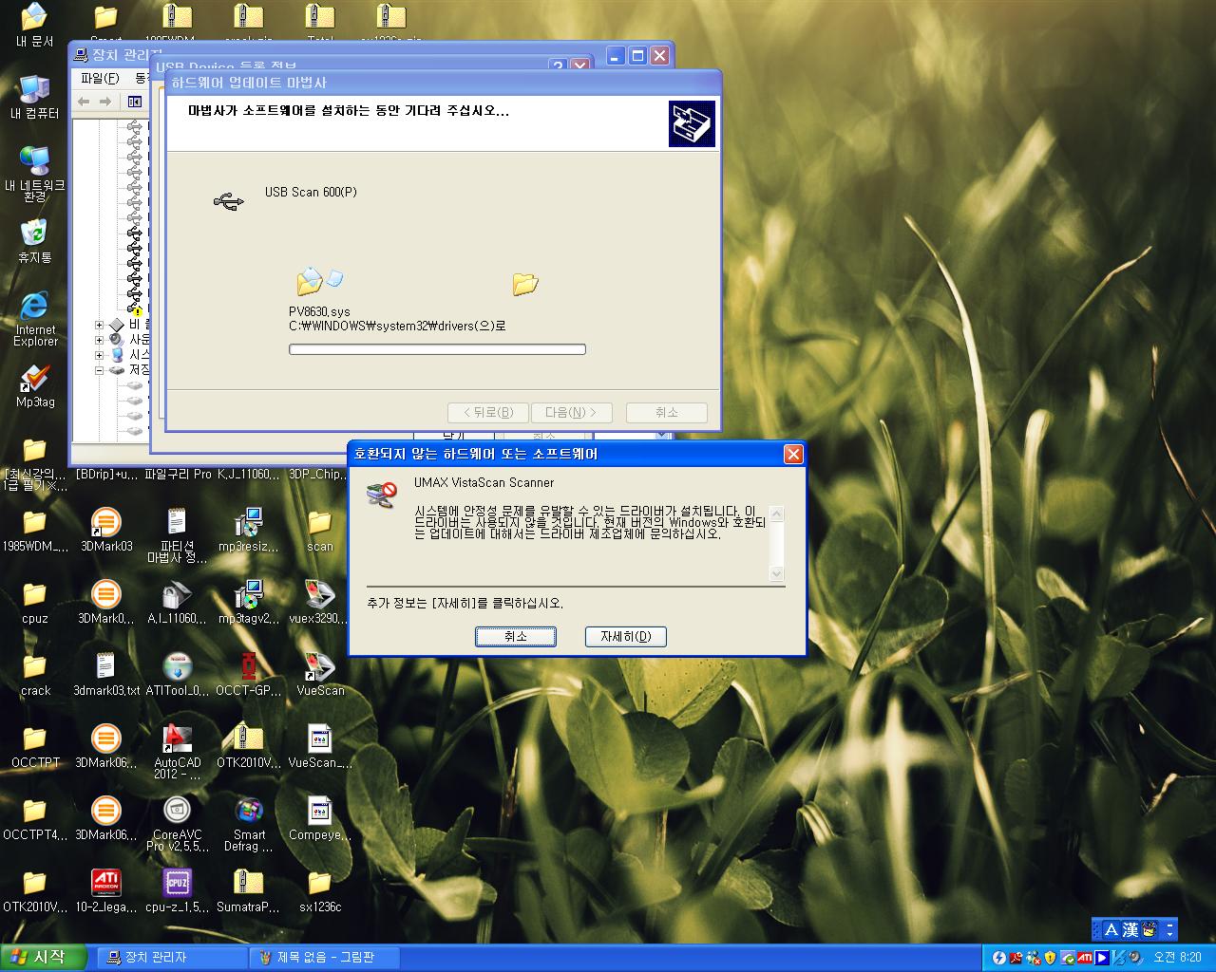
Task: Launch cpu-z_1.5... icon
Action: (x=177, y=890)
